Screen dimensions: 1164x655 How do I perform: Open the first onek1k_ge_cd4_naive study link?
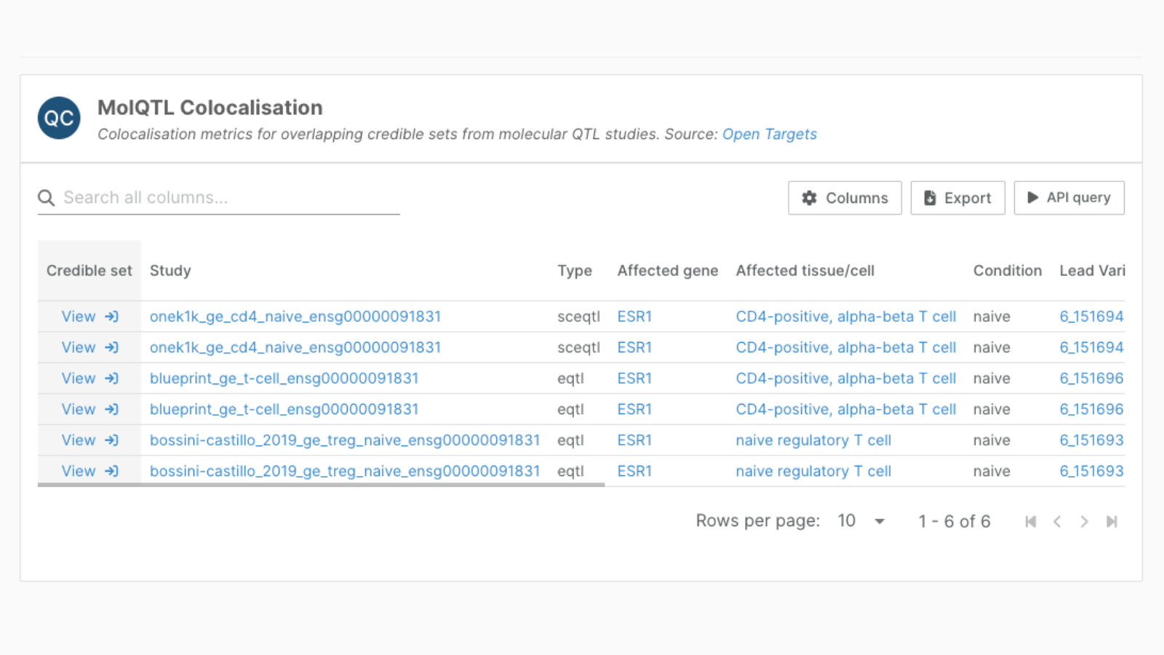tap(295, 317)
